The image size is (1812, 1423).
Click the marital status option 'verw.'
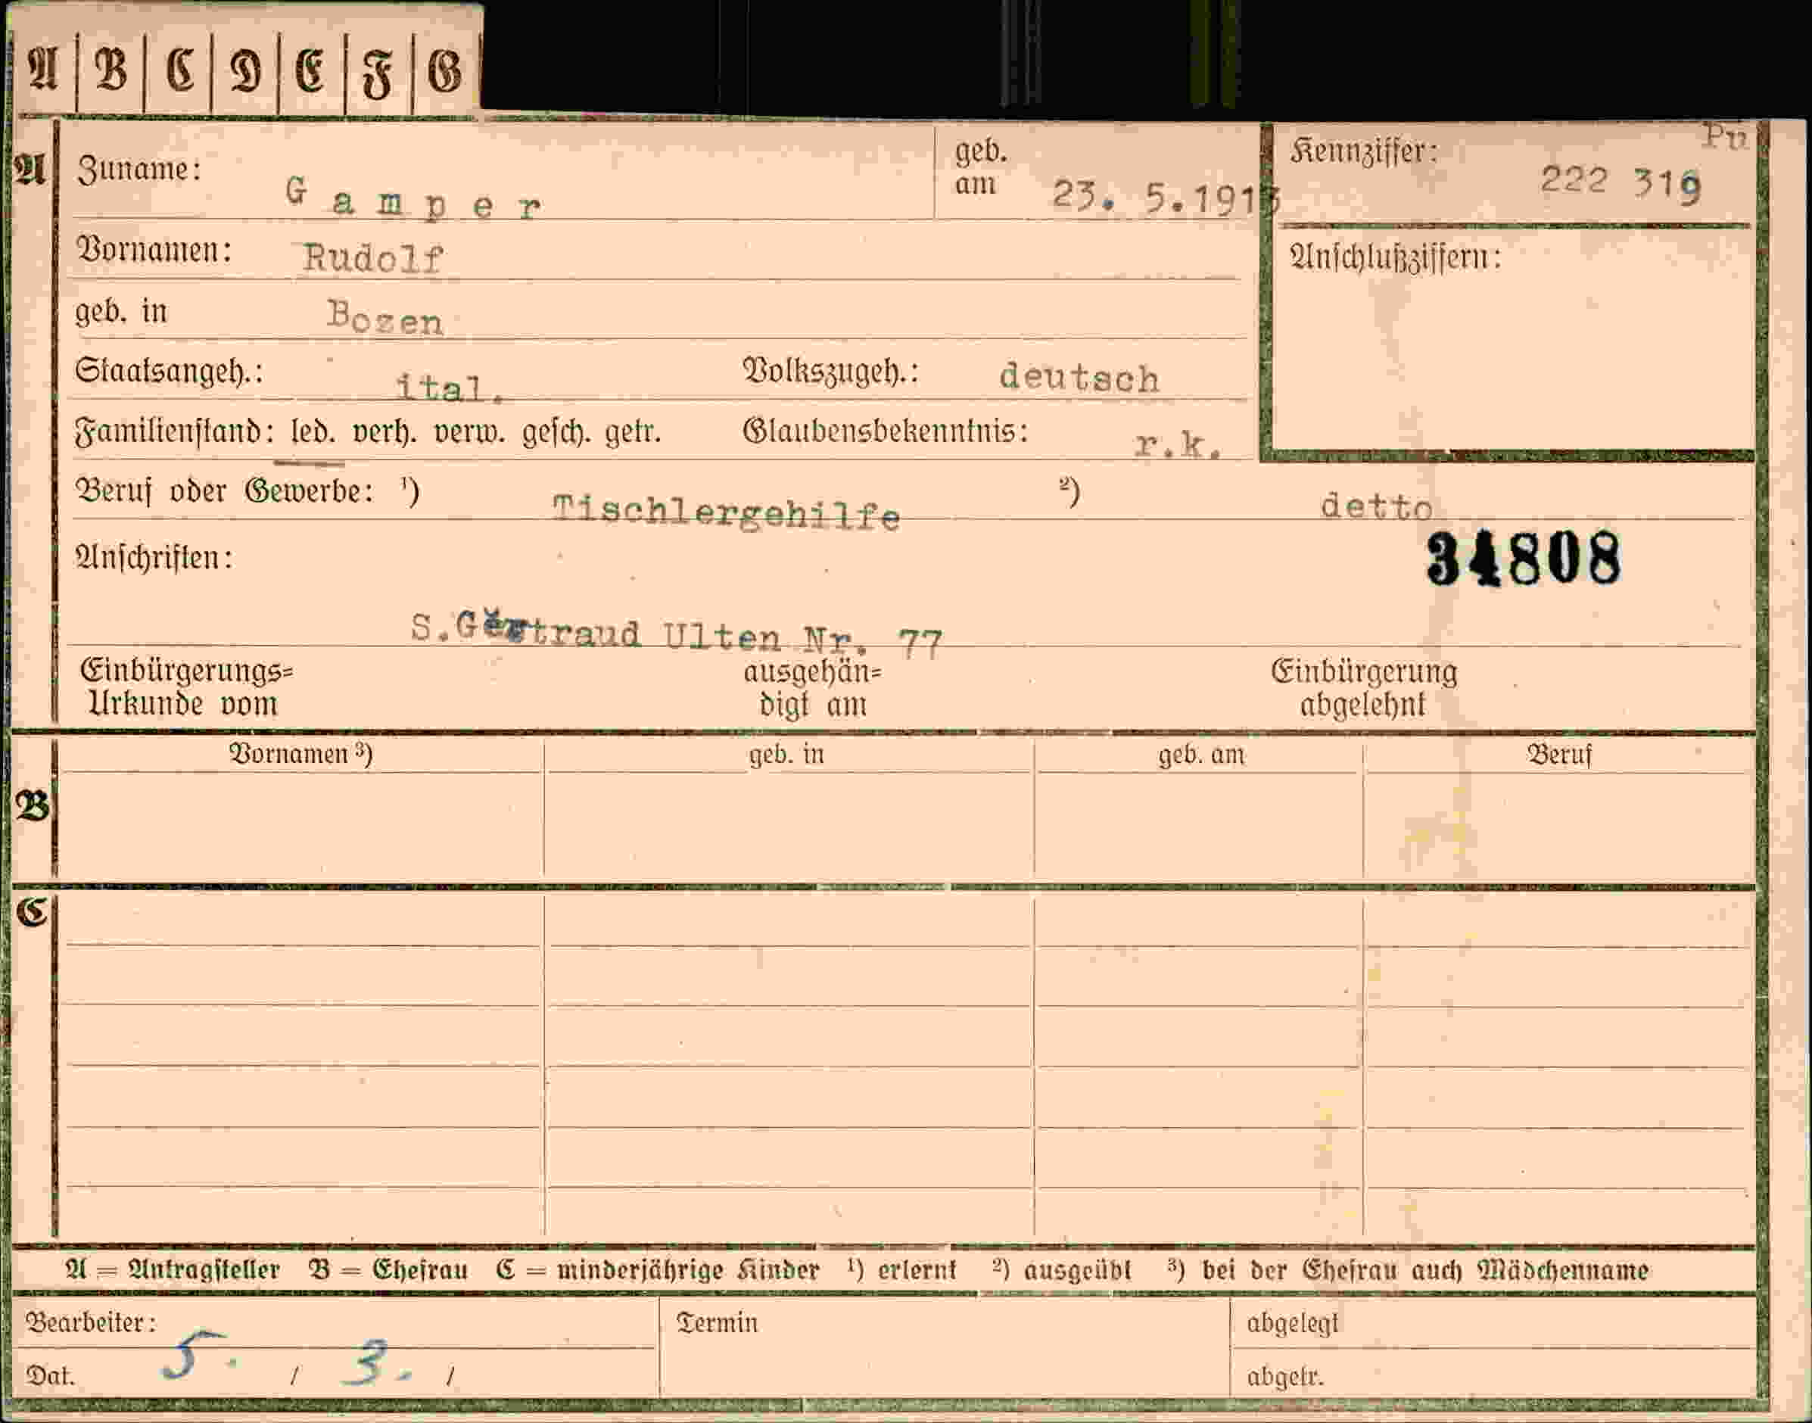tap(469, 432)
